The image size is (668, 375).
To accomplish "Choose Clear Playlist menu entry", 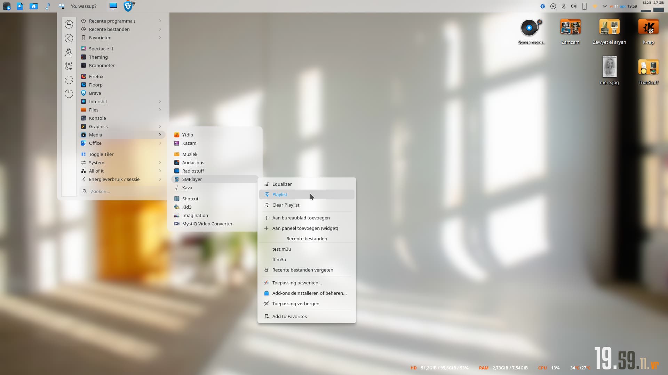I will 307,205.
